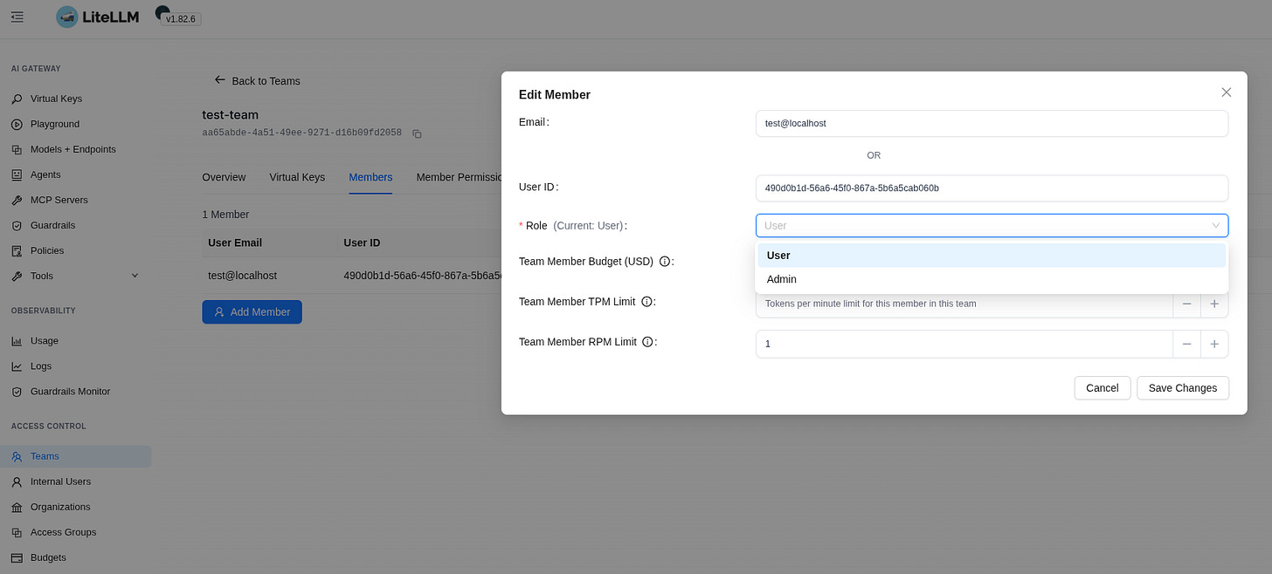
Task: Click the Guardrails shield icon
Action: point(17,225)
